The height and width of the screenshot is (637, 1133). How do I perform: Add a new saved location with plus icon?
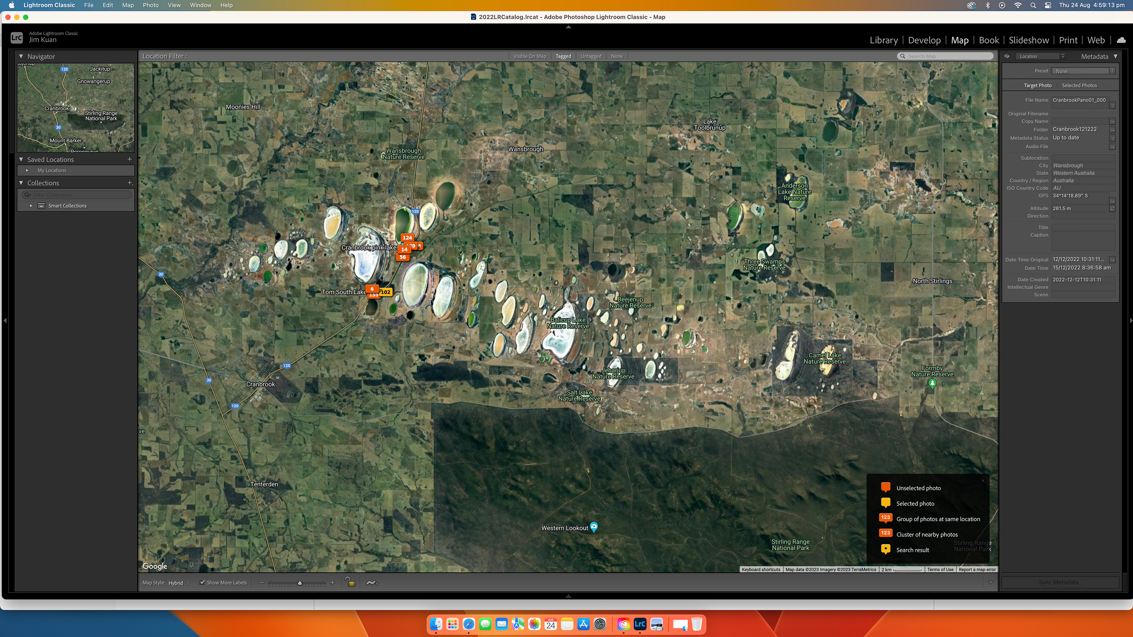coord(129,159)
